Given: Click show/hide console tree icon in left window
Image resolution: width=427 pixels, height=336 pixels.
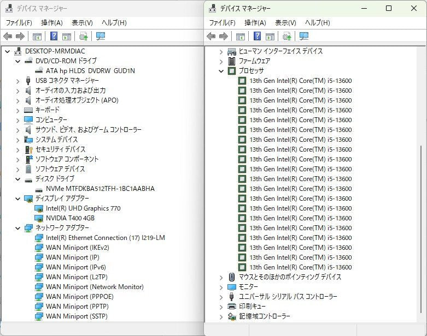Looking at the screenshot, I should coord(37,37).
